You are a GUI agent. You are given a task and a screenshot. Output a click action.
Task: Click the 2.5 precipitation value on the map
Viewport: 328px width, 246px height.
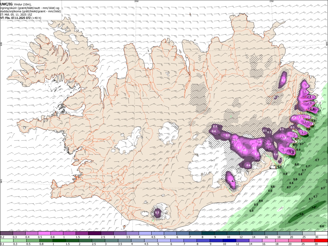[293, 152]
